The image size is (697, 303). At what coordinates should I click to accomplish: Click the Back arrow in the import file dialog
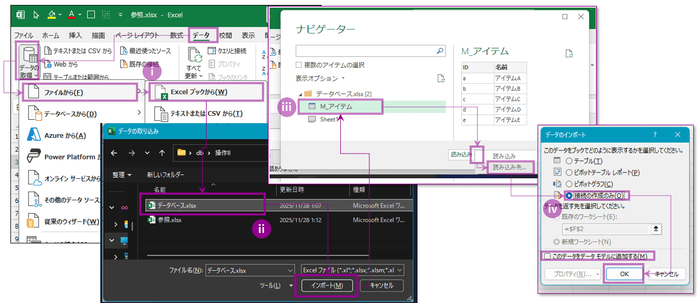114,153
